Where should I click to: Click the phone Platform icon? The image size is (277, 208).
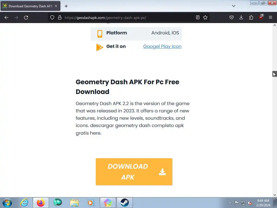pos(100,34)
